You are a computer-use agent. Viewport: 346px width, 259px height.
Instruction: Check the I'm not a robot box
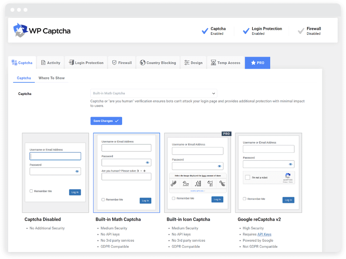(248, 178)
